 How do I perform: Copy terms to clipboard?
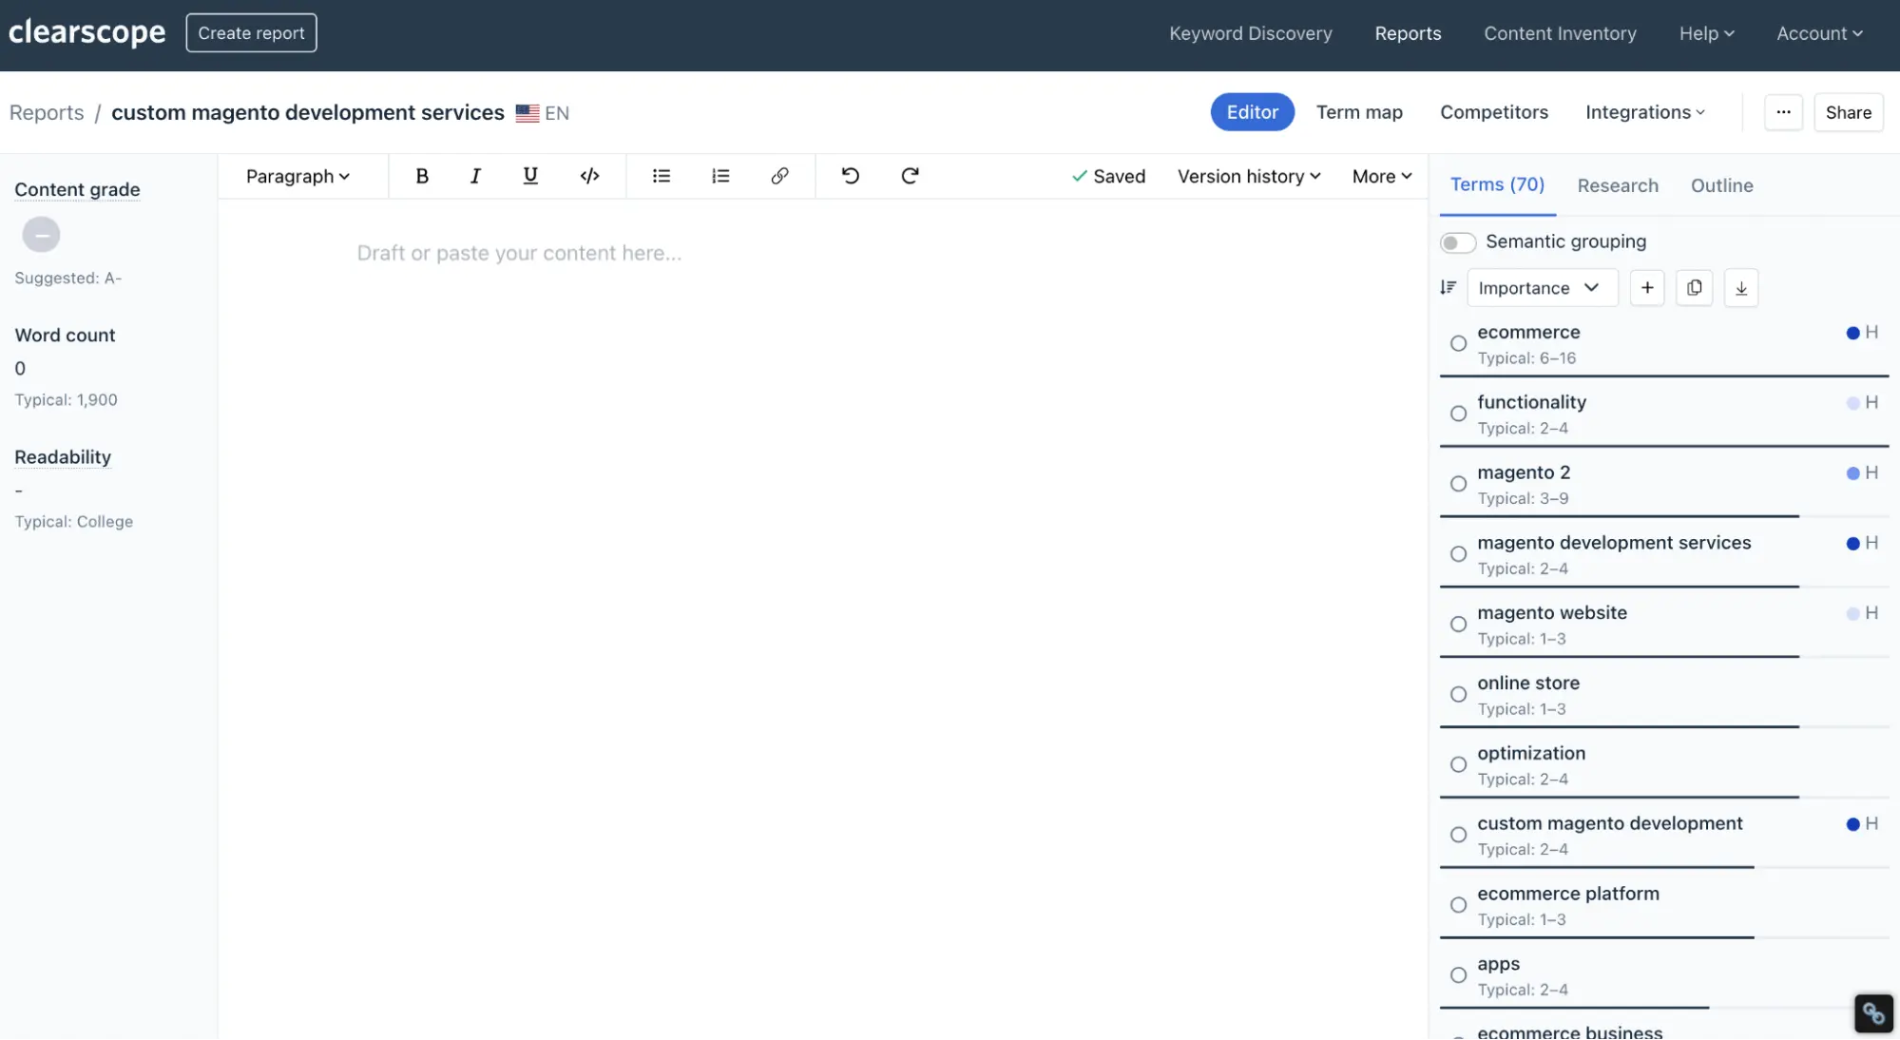point(1694,288)
